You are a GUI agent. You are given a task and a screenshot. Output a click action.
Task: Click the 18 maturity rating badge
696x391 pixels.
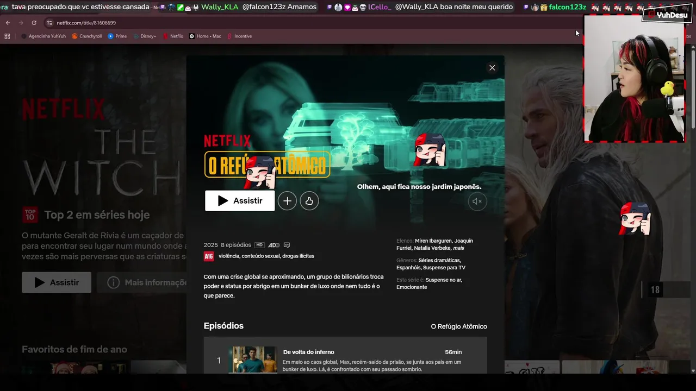coord(655,290)
